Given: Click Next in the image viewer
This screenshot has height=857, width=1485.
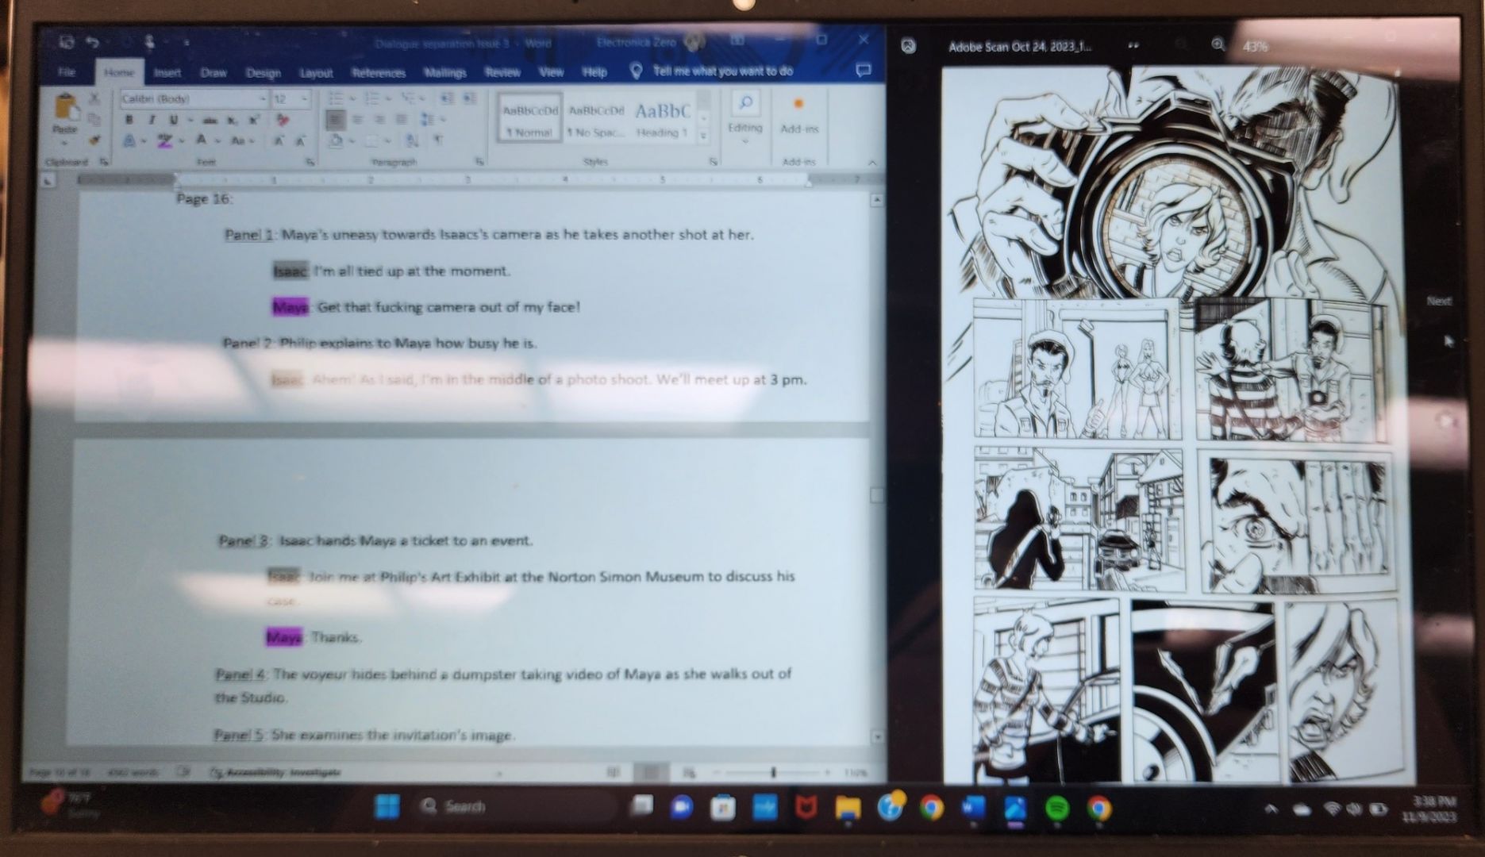Looking at the screenshot, I should point(1438,301).
